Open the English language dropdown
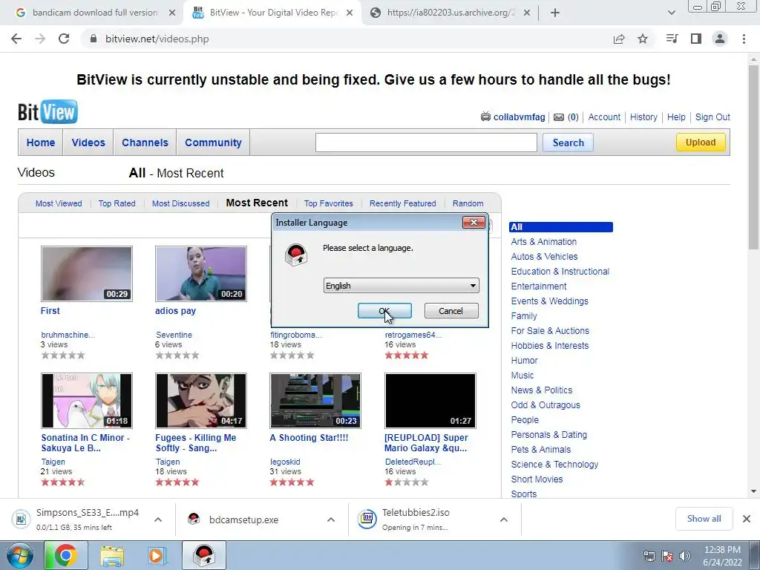The height and width of the screenshot is (570, 760). click(401, 286)
